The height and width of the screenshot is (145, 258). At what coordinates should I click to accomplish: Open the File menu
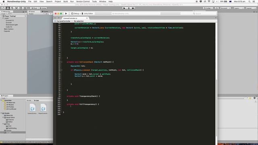[29, 2]
